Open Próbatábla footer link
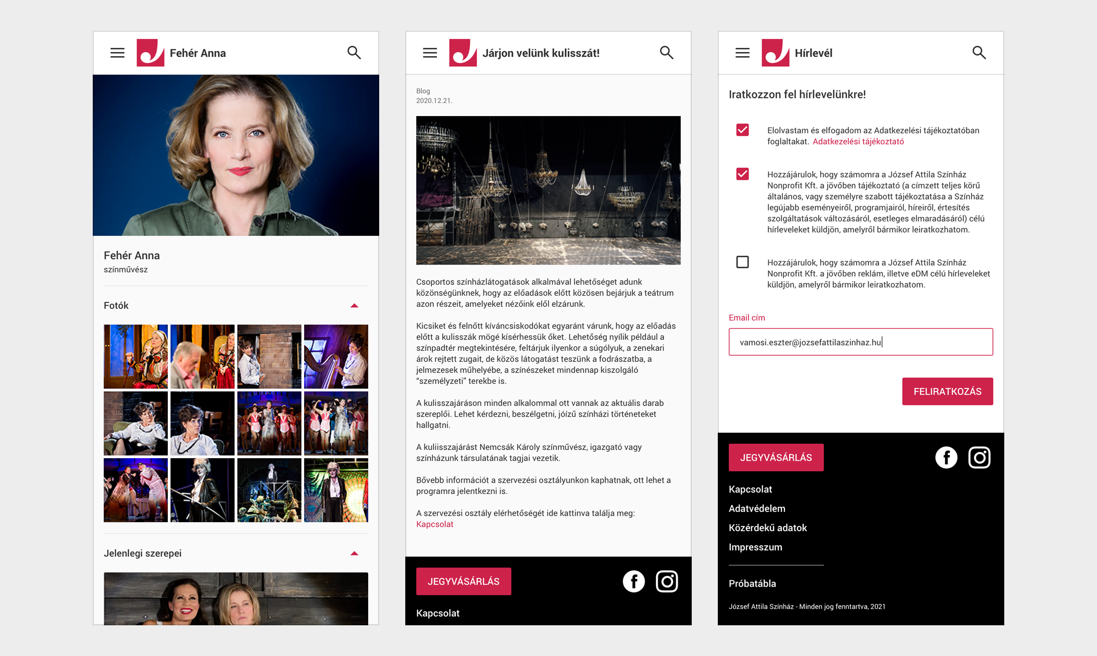Image resolution: width=1097 pixels, height=656 pixels. 752,584
